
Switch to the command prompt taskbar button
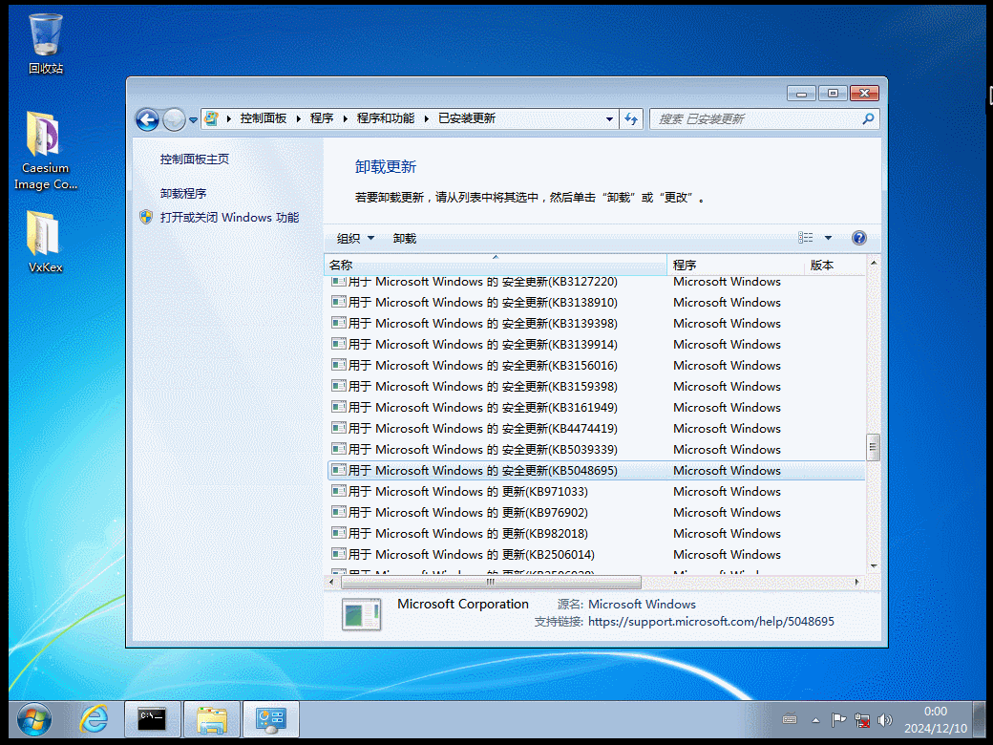tap(152, 719)
